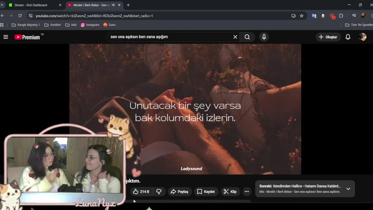Minimize the Chrome window
Viewport: 373px width, 210px height.
(349, 5)
